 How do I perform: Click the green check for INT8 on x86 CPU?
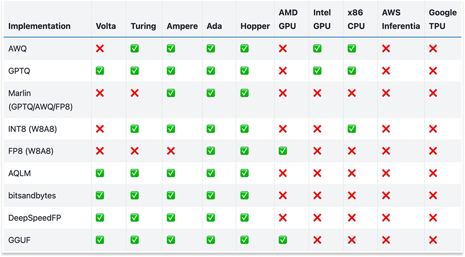pyautogui.click(x=352, y=129)
